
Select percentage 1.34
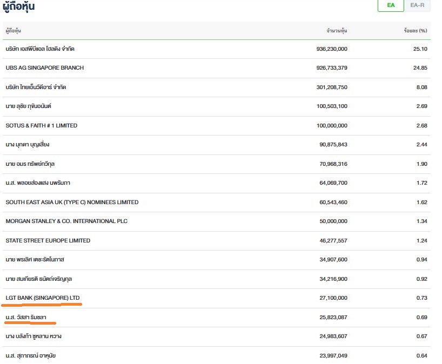coord(421,221)
